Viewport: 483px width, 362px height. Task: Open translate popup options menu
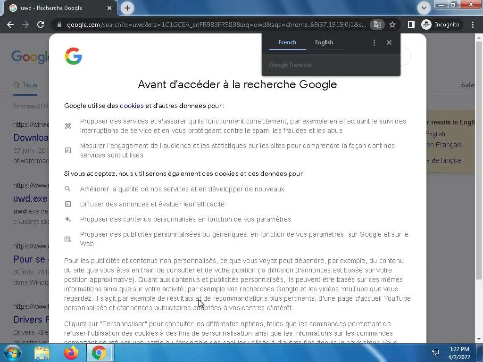[374, 42]
